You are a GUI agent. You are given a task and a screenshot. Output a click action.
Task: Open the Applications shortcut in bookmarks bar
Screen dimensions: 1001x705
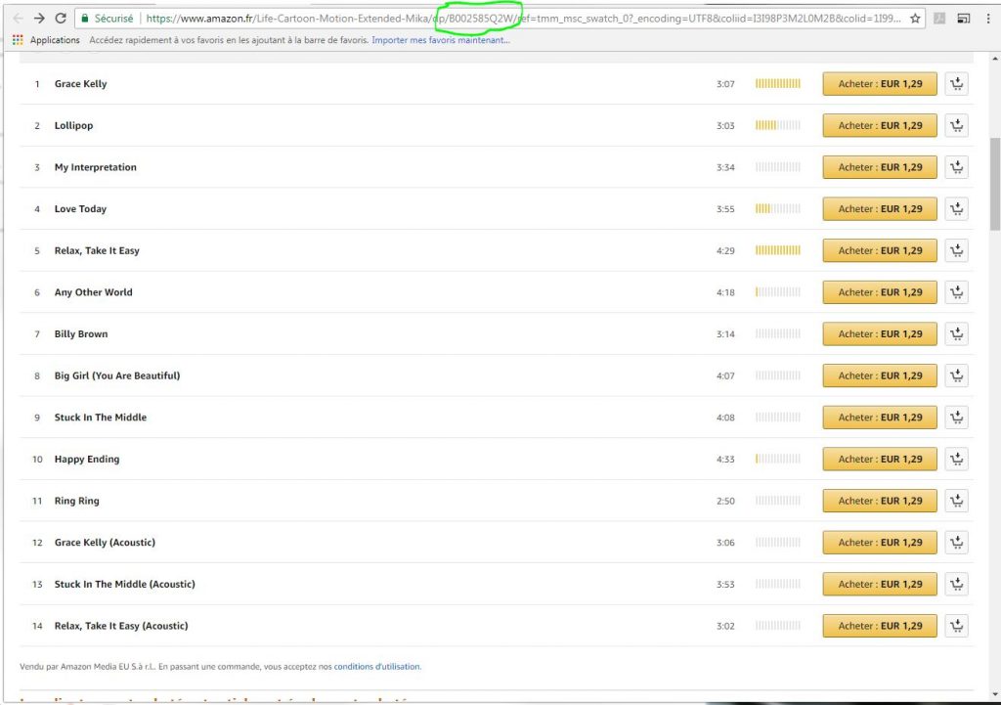47,40
